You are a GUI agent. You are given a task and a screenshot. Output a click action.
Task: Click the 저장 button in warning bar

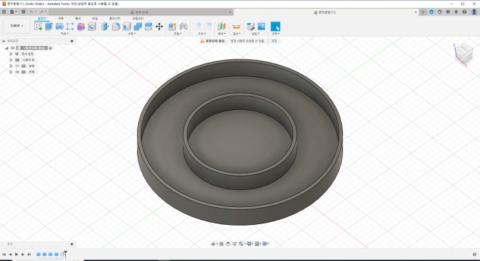point(275,41)
